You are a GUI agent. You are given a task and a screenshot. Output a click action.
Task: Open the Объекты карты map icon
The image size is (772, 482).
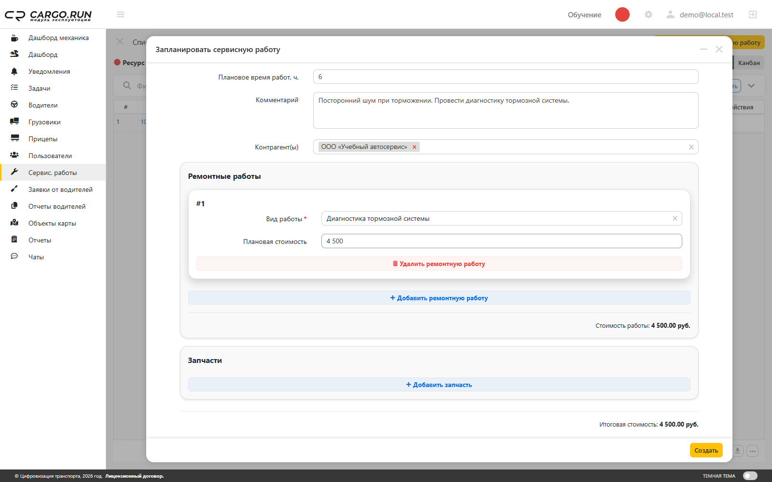click(14, 223)
